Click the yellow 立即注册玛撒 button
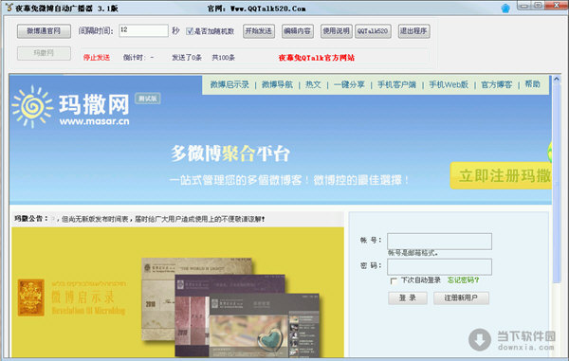 pos(501,176)
